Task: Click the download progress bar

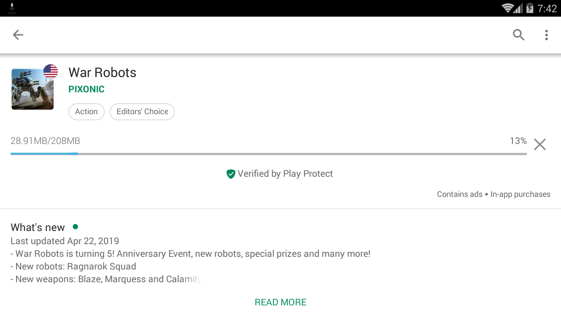Action: [x=269, y=154]
